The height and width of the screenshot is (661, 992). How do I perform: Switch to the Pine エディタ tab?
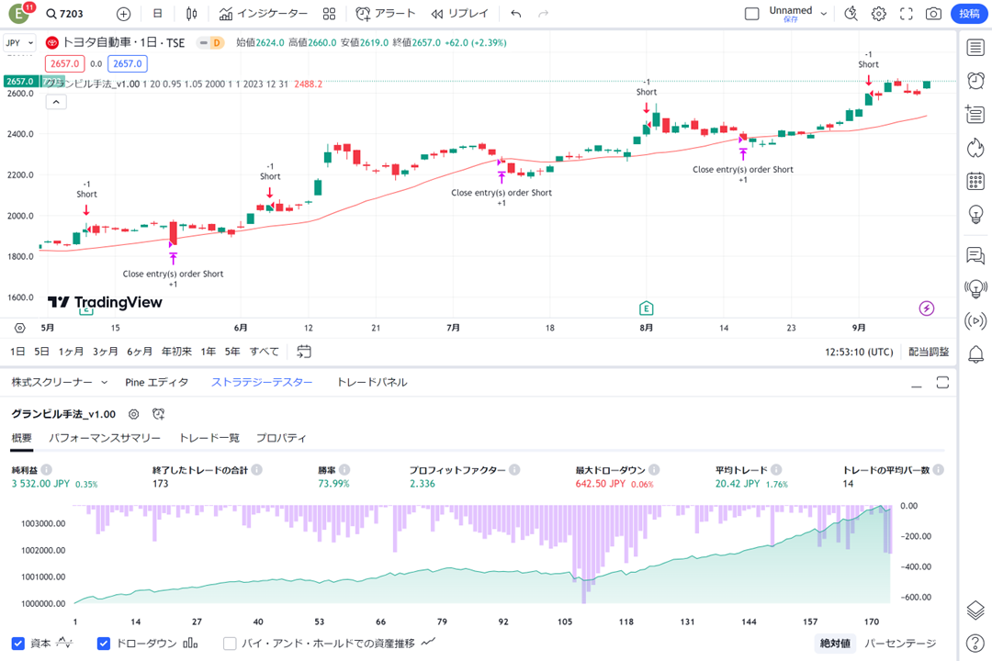156,382
